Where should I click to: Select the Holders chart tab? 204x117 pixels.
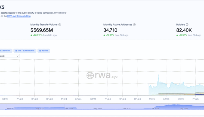pyautogui.click(x=44, y=51)
